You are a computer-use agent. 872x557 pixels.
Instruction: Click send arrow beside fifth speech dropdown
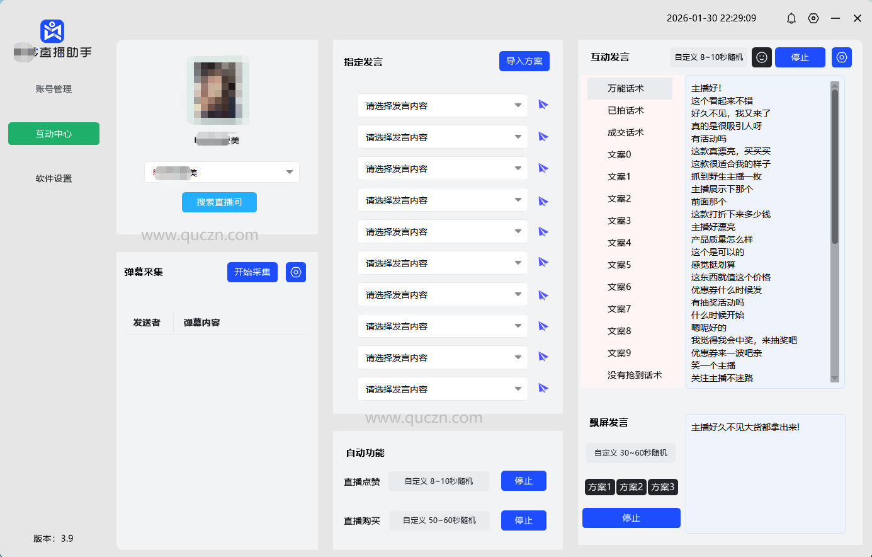(x=543, y=232)
